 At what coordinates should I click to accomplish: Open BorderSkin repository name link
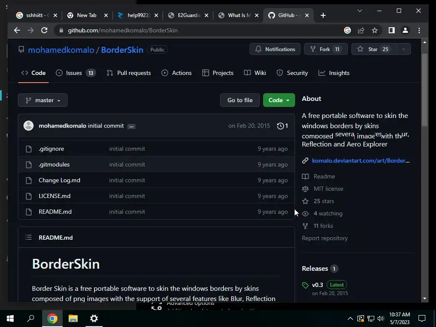[x=122, y=50]
